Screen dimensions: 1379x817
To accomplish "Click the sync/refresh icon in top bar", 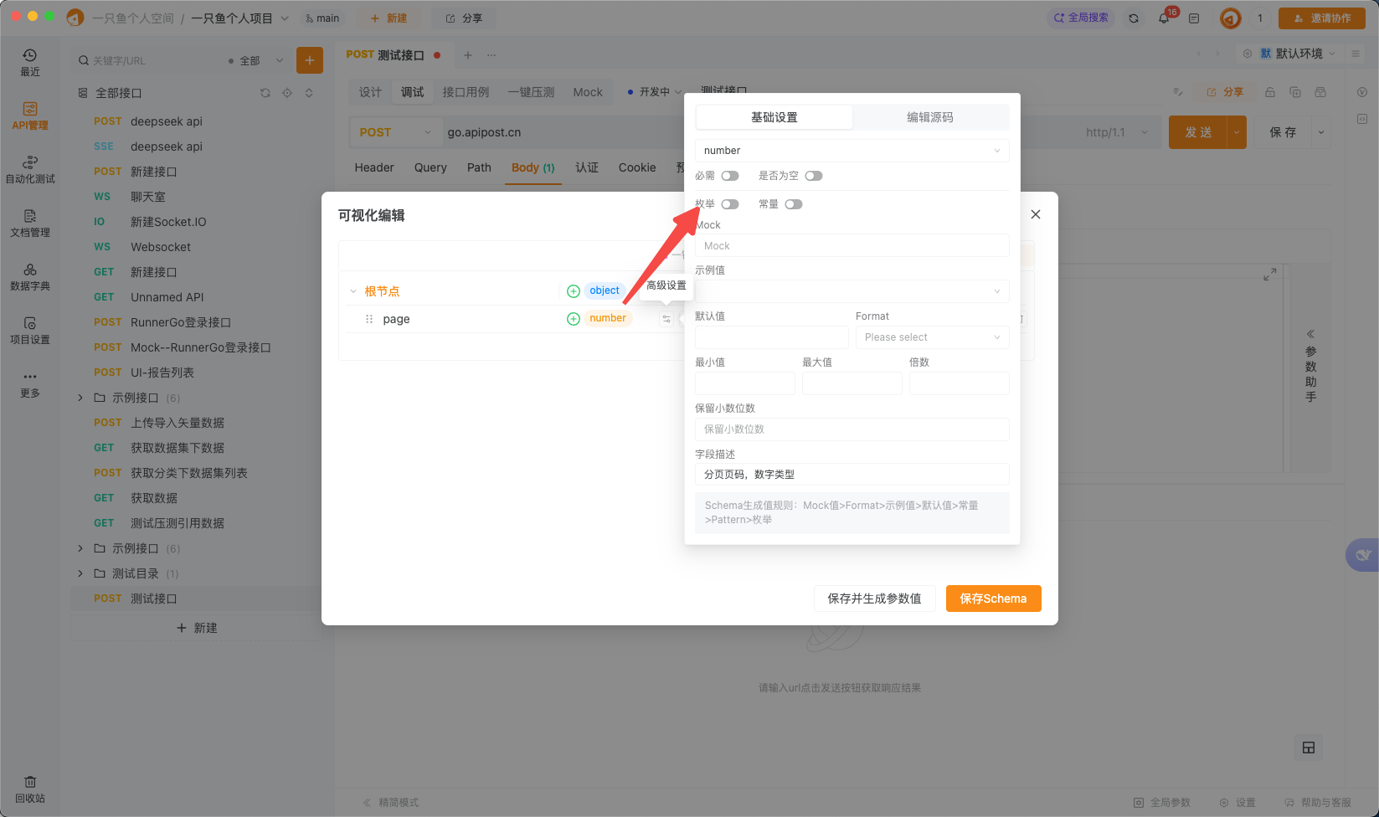I will tap(1134, 17).
